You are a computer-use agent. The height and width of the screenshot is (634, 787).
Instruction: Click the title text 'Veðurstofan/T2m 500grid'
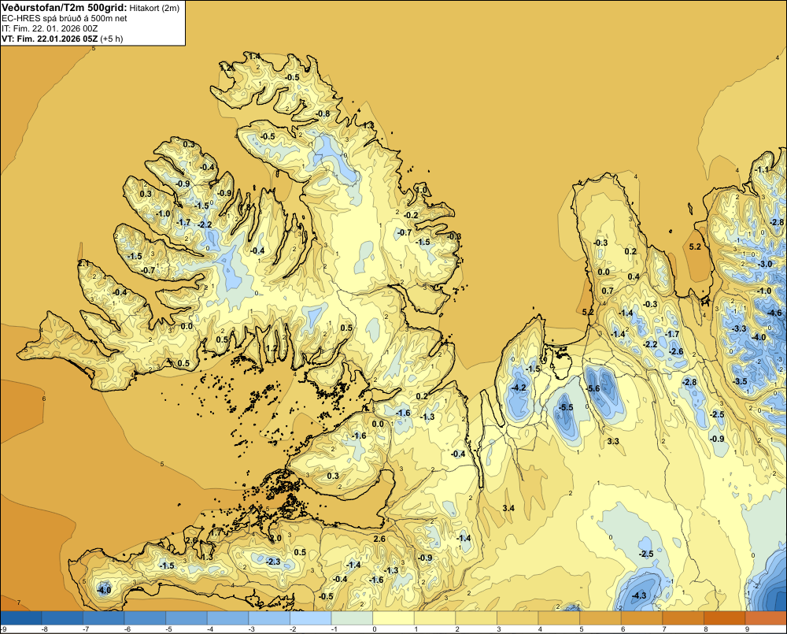coord(64,8)
